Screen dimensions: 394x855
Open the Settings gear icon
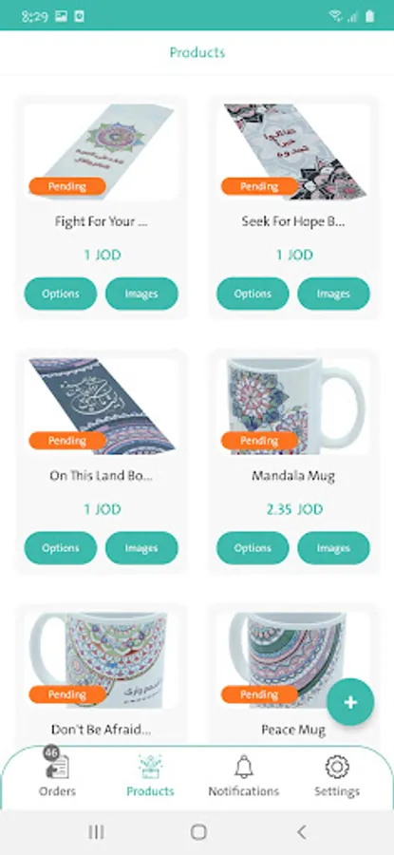(337, 767)
